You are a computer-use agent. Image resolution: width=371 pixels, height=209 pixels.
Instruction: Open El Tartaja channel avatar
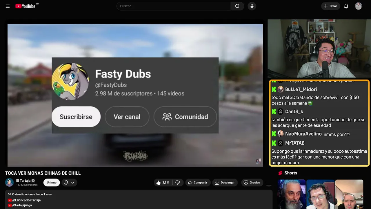[10, 182]
